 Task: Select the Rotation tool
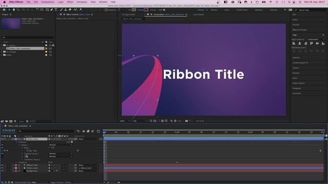(x=37, y=10)
